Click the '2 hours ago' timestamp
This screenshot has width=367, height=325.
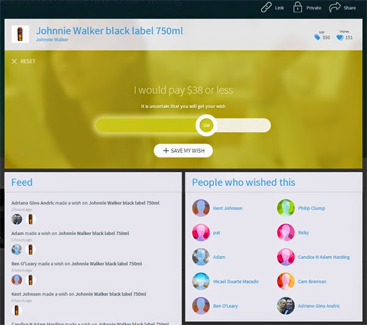(x=21, y=210)
